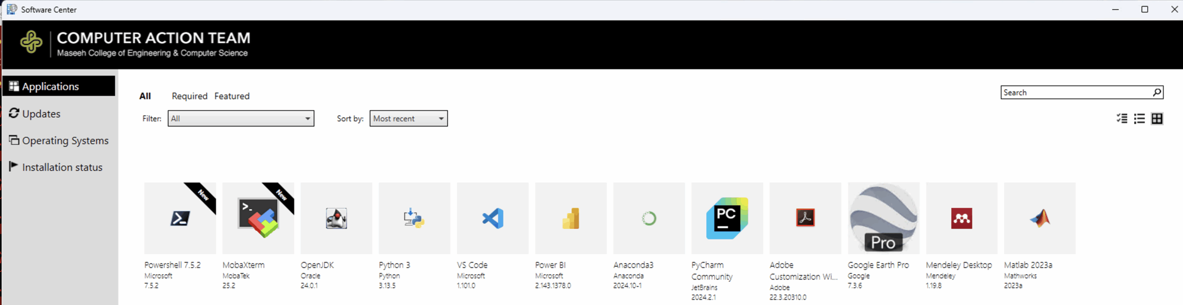
Task: Click the search magnifier icon
Action: click(x=1157, y=92)
